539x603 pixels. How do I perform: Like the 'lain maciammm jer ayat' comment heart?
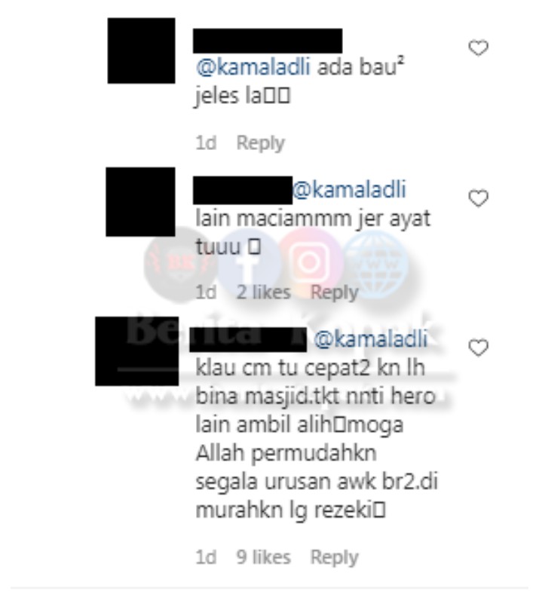[x=478, y=198]
